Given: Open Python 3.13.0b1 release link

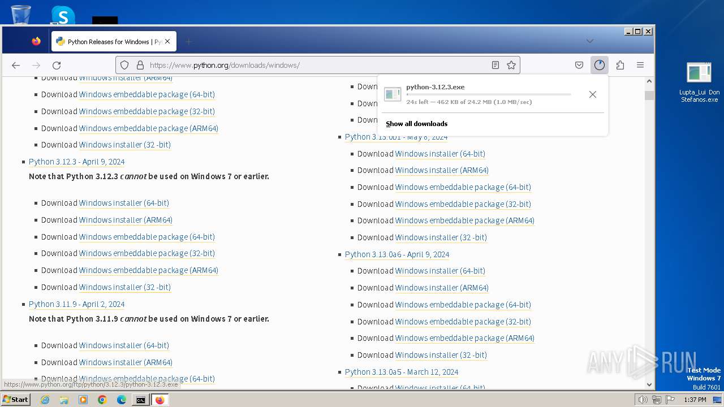Looking at the screenshot, I should (396, 137).
